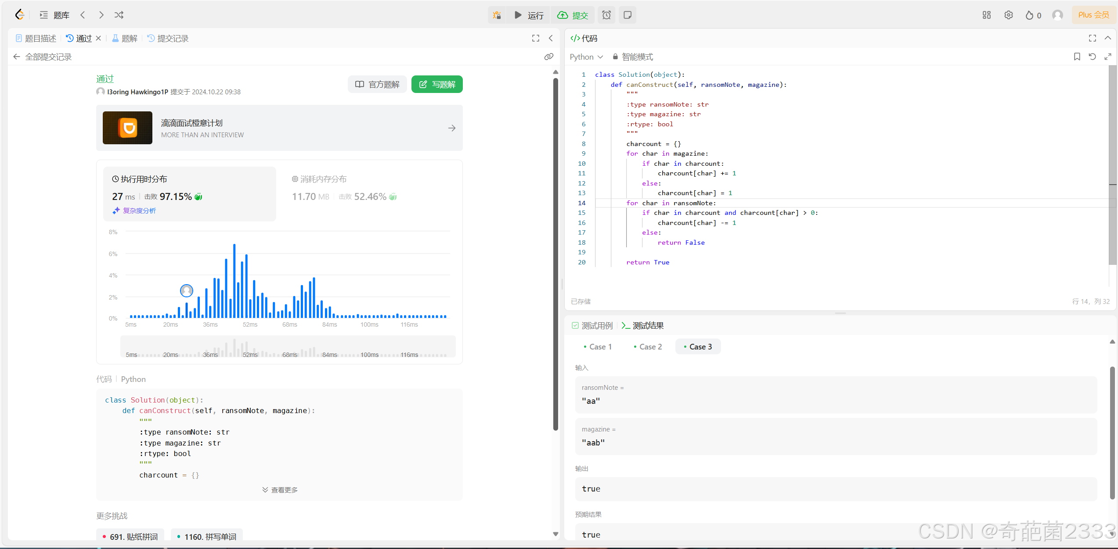Click the shuffle random problem icon
The height and width of the screenshot is (549, 1118).
119,15
